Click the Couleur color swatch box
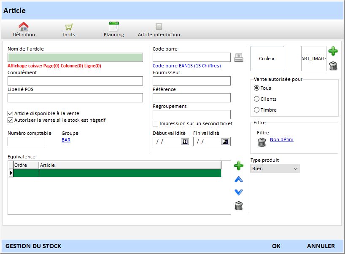The width and height of the screenshot is (345, 254). pyautogui.click(x=267, y=59)
